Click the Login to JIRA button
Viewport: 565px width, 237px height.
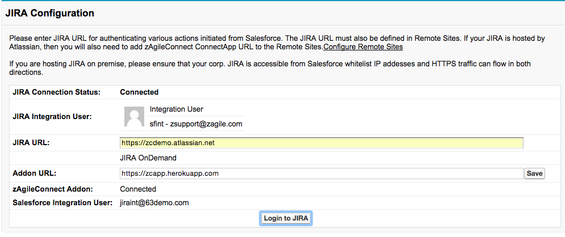[287, 218]
